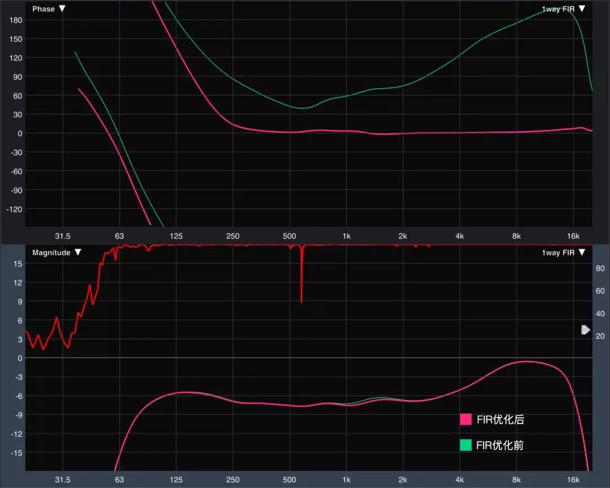
Task: Click the 31.5 label below Magnitude plot
Action: click(63, 480)
